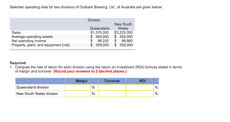230x122 pixels.
Task: Click the Turnover column header
Action: coord(112,81)
